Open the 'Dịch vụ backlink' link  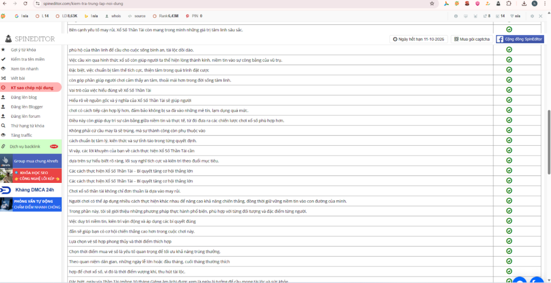25,146
